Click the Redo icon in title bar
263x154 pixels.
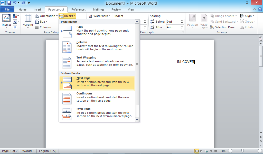pos(23,3)
